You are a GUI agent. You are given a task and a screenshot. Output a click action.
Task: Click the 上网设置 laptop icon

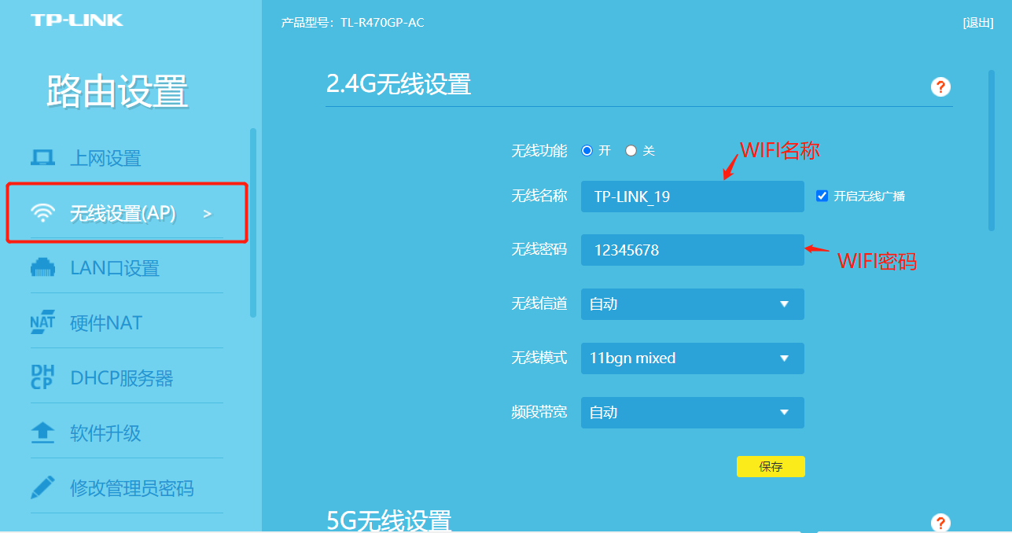coord(42,158)
